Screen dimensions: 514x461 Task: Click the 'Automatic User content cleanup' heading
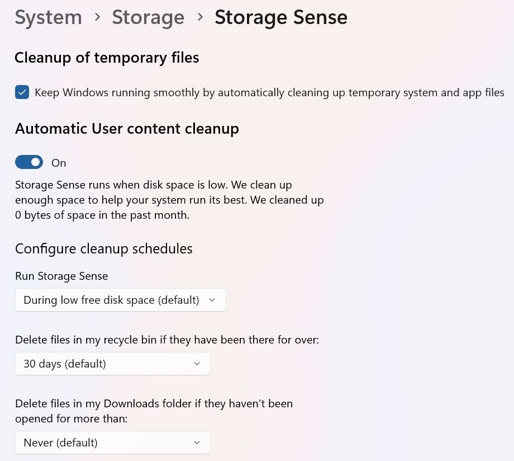pyautogui.click(x=127, y=129)
